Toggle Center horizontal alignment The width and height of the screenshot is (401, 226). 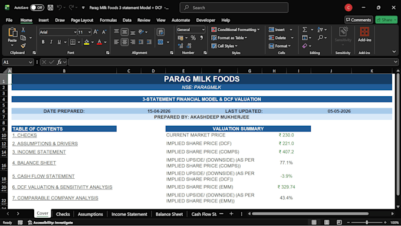(x=124, y=42)
